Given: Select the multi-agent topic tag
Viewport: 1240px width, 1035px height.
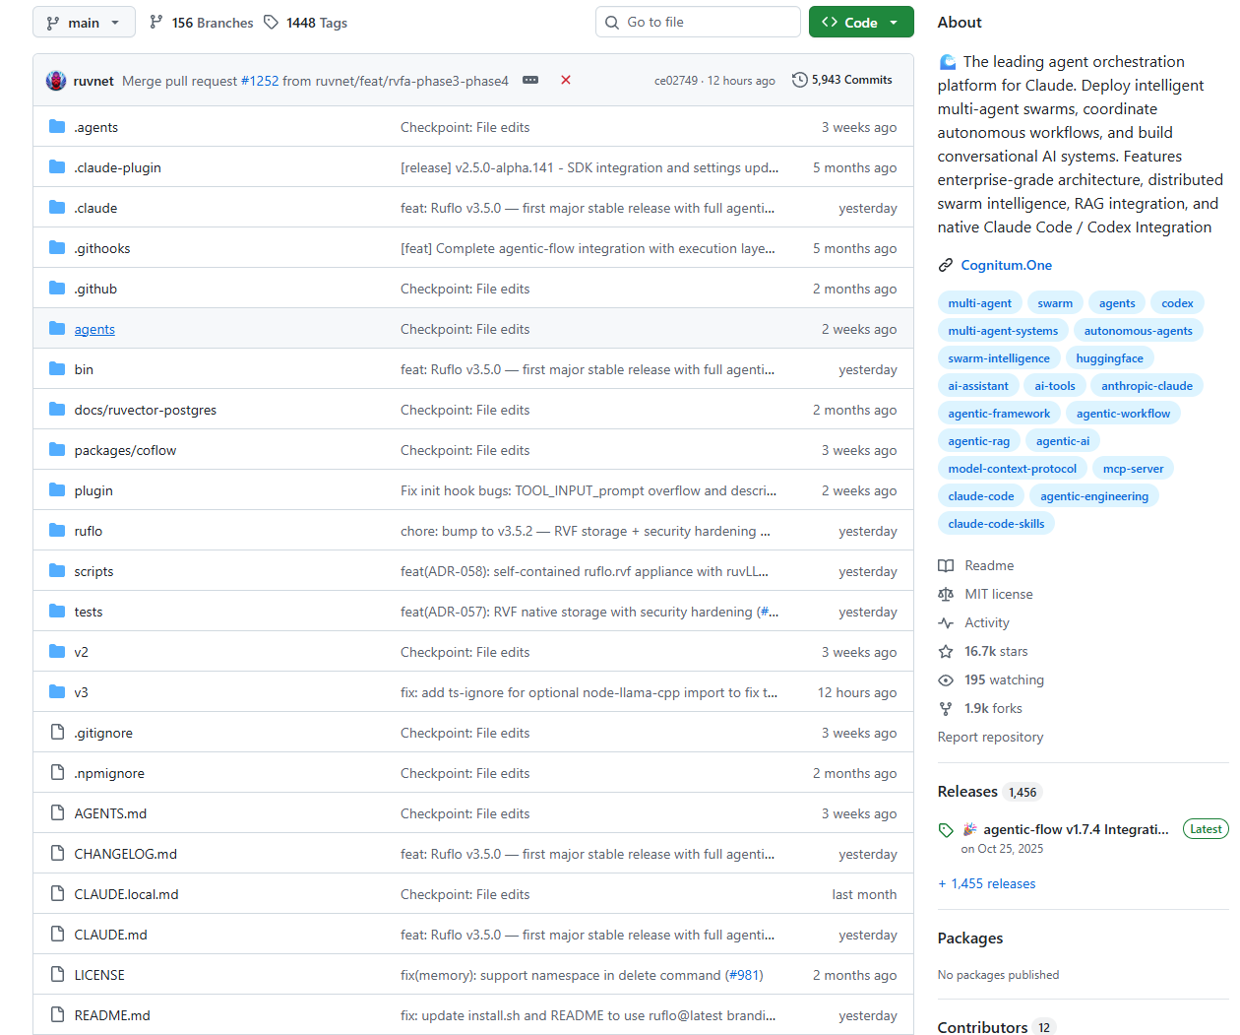Looking at the screenshot, I should pos(979,303).
